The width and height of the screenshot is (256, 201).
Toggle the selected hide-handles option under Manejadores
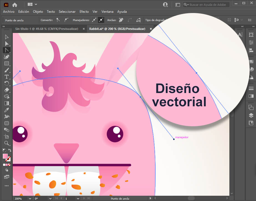click(100, 20)
